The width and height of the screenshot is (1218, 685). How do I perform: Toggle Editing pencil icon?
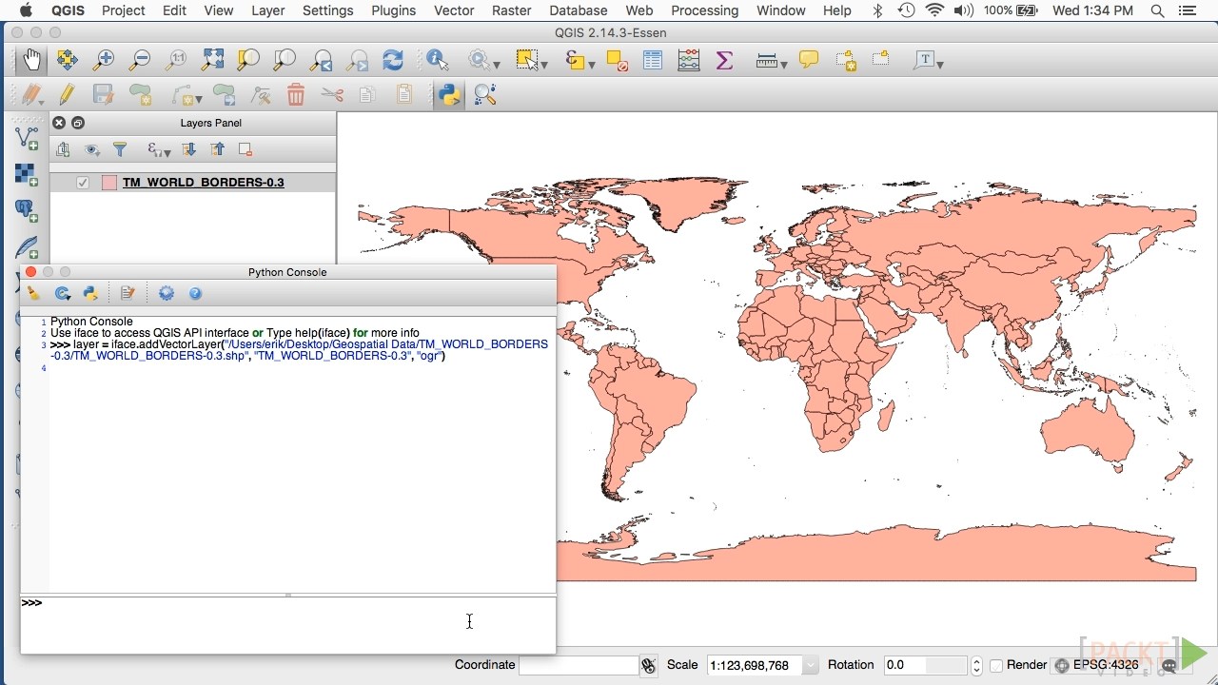67,94
